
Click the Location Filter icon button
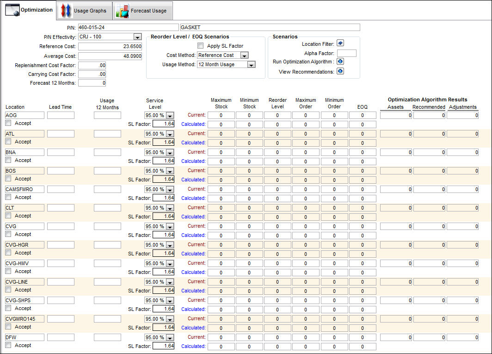340,43
